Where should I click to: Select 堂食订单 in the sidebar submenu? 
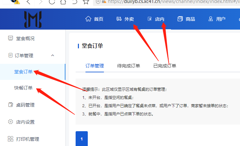pos(23,72)
